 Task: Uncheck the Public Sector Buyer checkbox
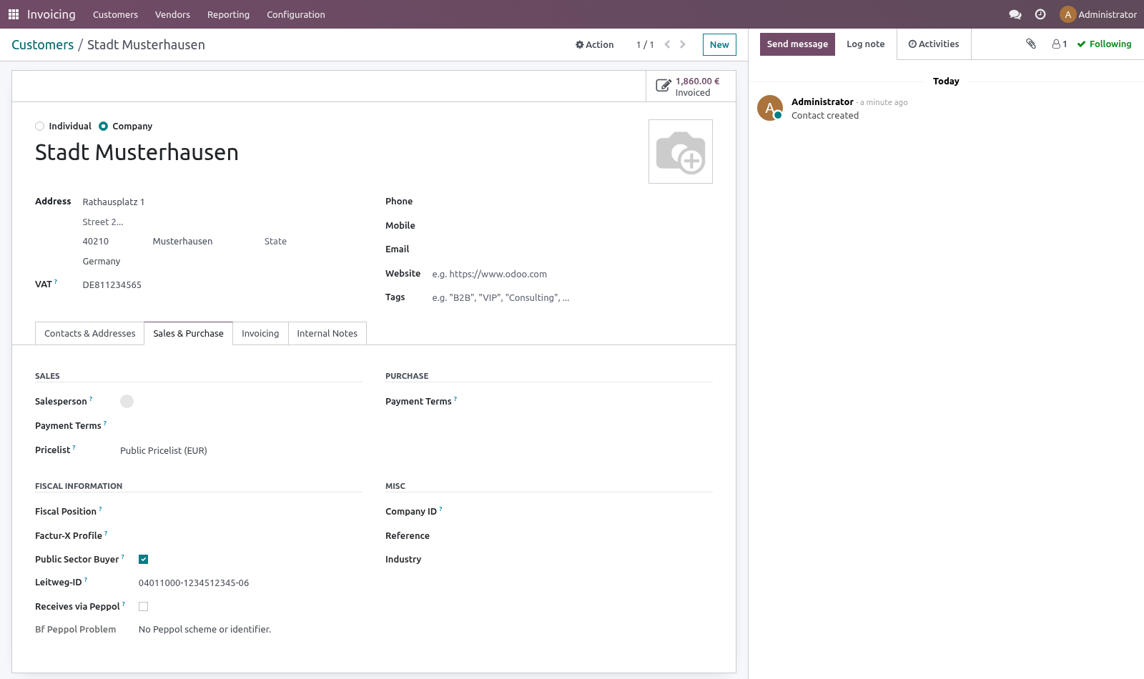(x=144, y=560)
